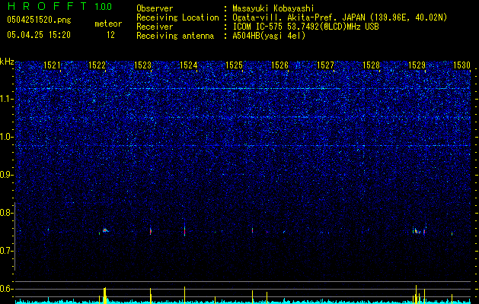Click the Receiving antenna field label
479x304 pixels.
[175, 36]
